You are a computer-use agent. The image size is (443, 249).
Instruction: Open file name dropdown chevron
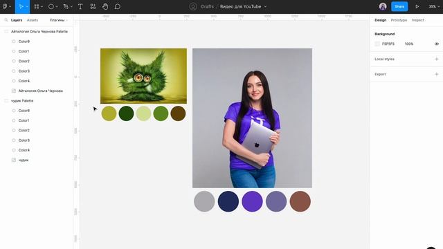point(265,6)
